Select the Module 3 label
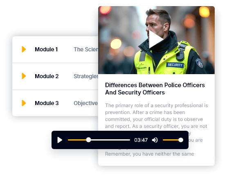This screenshot has width=227, height=178. point(47,103)
